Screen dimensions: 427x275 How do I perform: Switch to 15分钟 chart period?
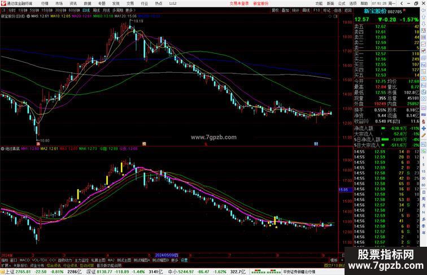coord(47,10)
